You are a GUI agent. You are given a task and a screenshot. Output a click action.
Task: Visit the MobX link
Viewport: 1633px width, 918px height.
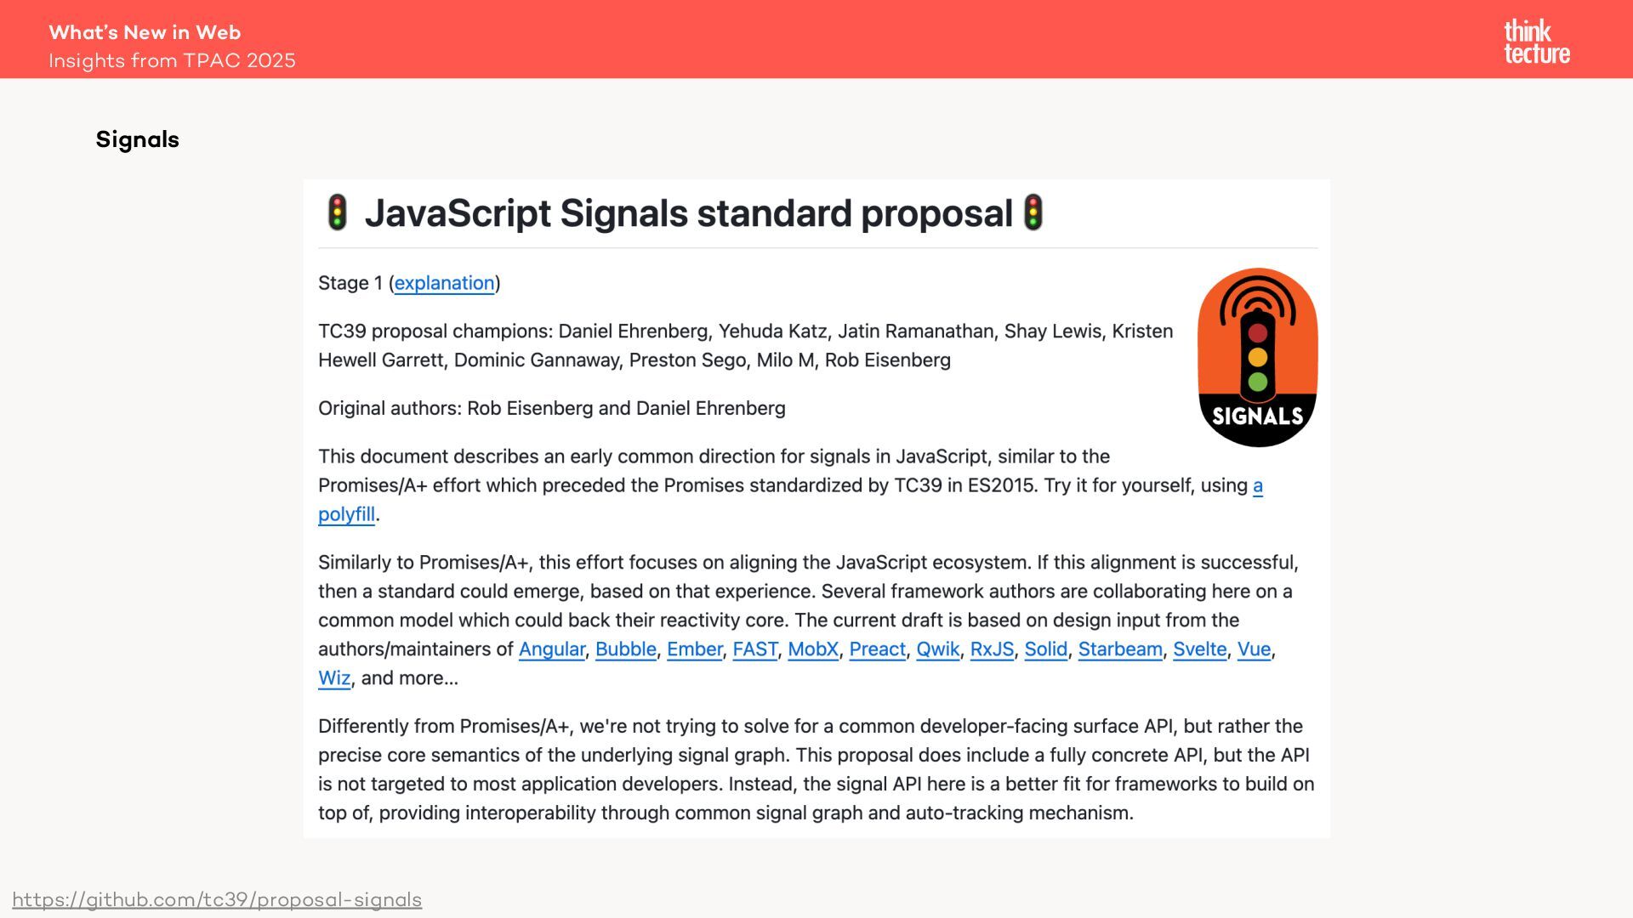point(813,649)
